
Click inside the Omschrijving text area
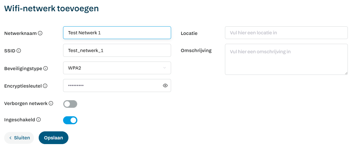(286, 59)
